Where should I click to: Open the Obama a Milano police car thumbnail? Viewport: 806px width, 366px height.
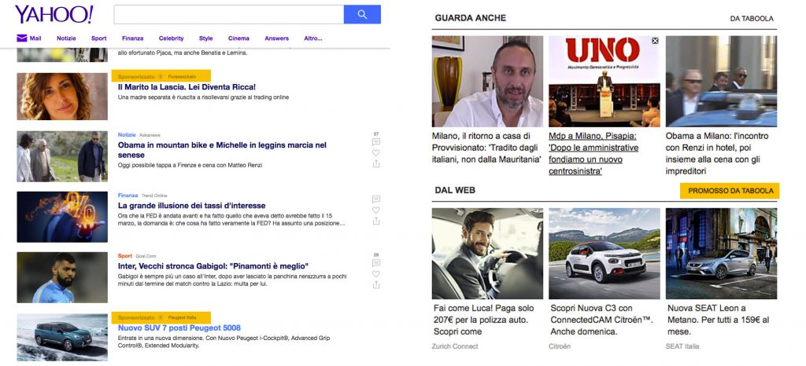click(721, 81)
